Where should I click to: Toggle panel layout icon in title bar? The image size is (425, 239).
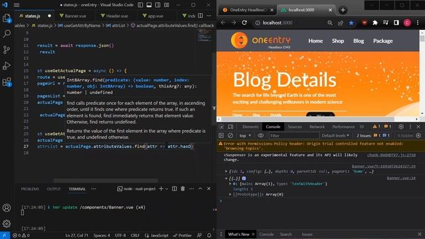click(x=149, y=5)
